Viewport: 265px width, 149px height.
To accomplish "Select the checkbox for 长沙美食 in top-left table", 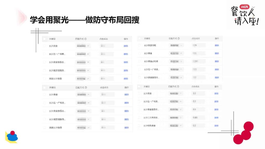I will coord(44,46).
